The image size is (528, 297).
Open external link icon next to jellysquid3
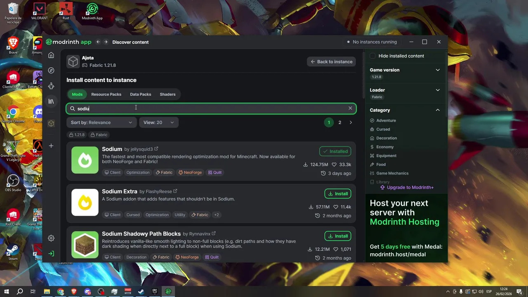156,149
